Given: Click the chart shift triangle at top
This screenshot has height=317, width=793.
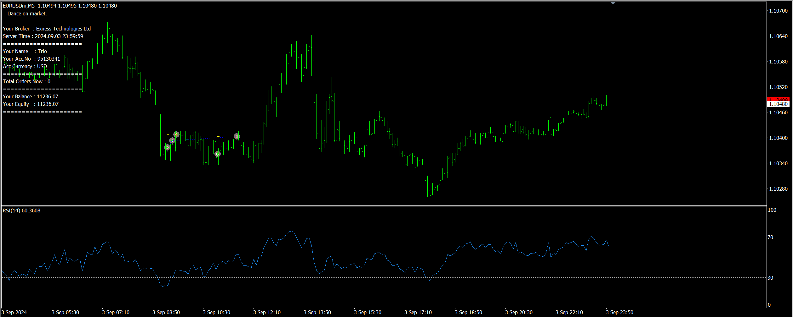Looking at the screenshot, I should 613,3.
